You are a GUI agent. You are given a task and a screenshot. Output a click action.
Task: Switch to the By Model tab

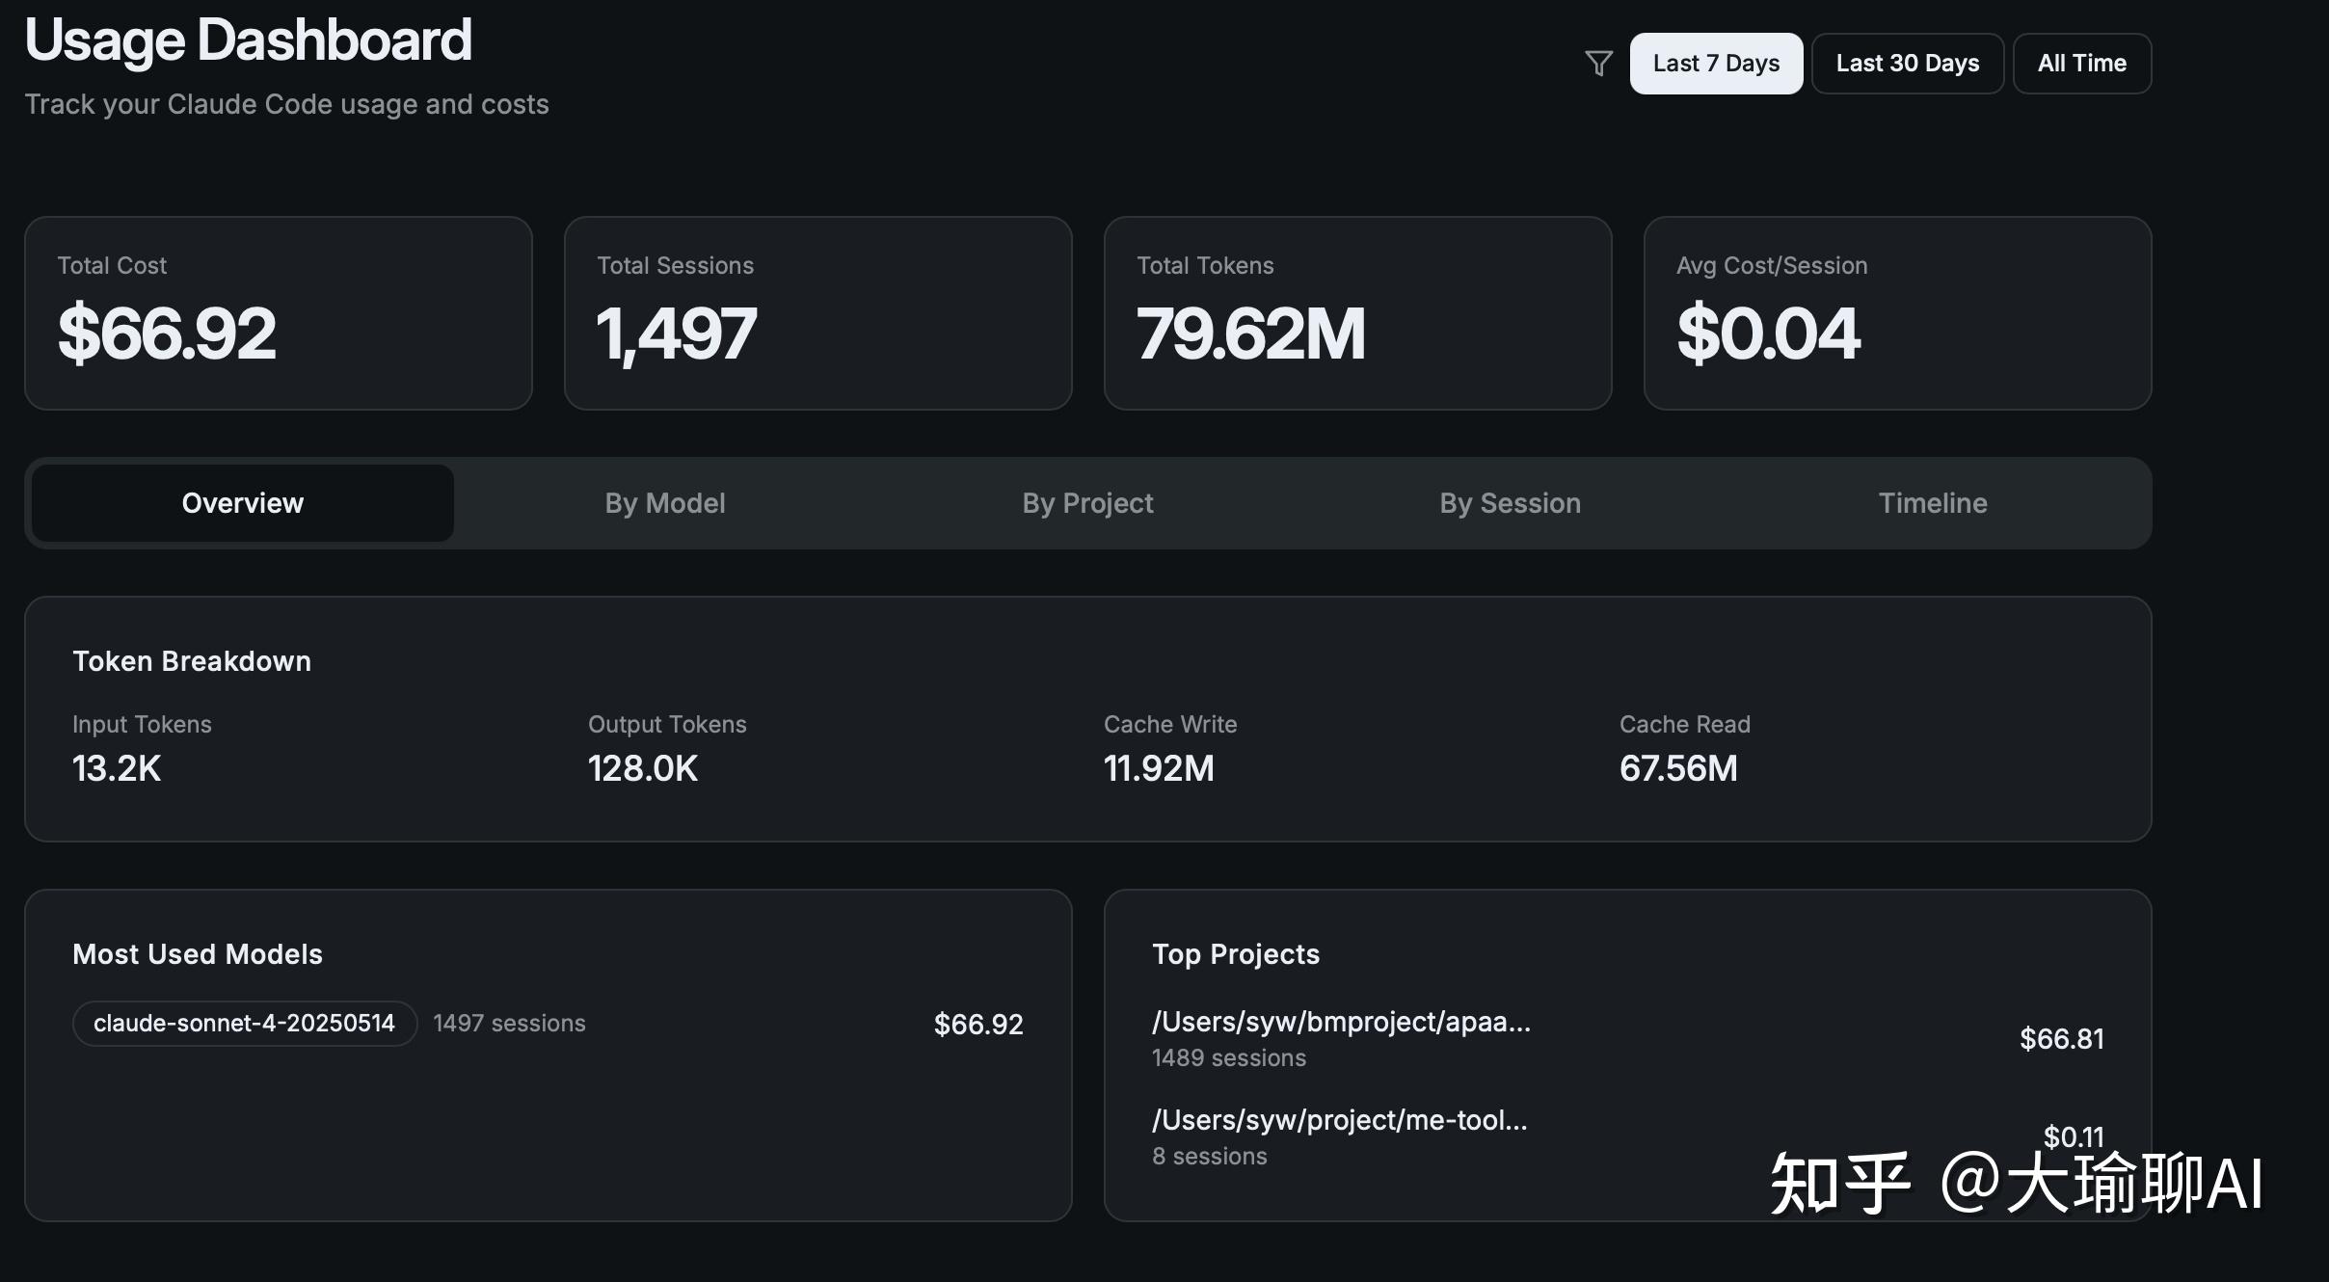665,503
